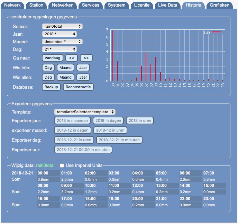Click the chart bar for hour 09

point(156,69)
